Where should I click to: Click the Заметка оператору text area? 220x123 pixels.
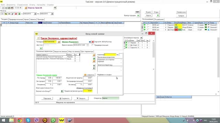pos(110,69)
